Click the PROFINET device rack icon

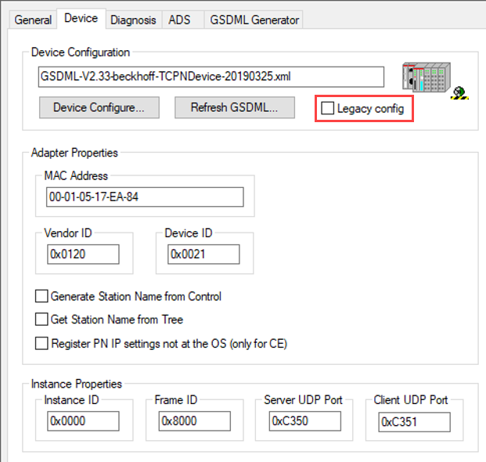coord(429,78)
